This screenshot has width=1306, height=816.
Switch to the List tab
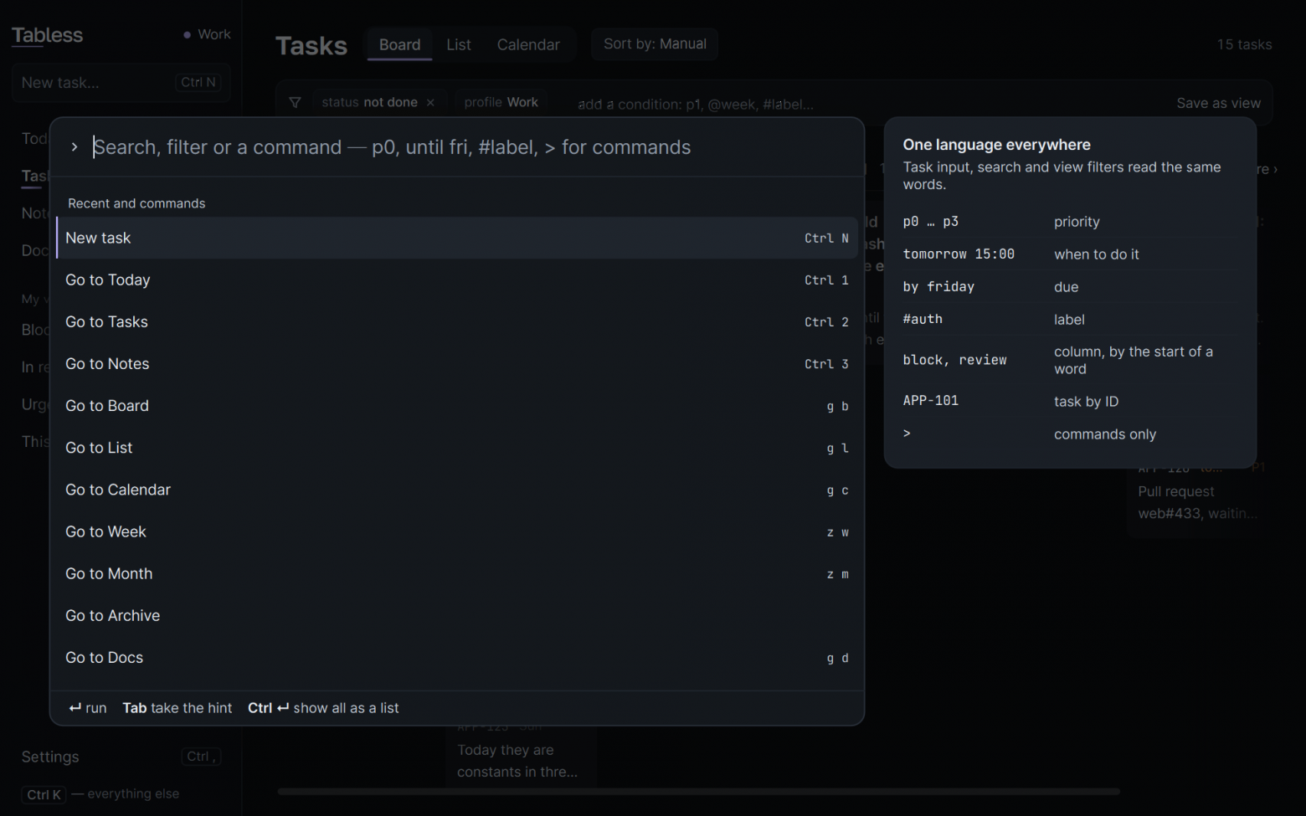[x=458, y=44]
